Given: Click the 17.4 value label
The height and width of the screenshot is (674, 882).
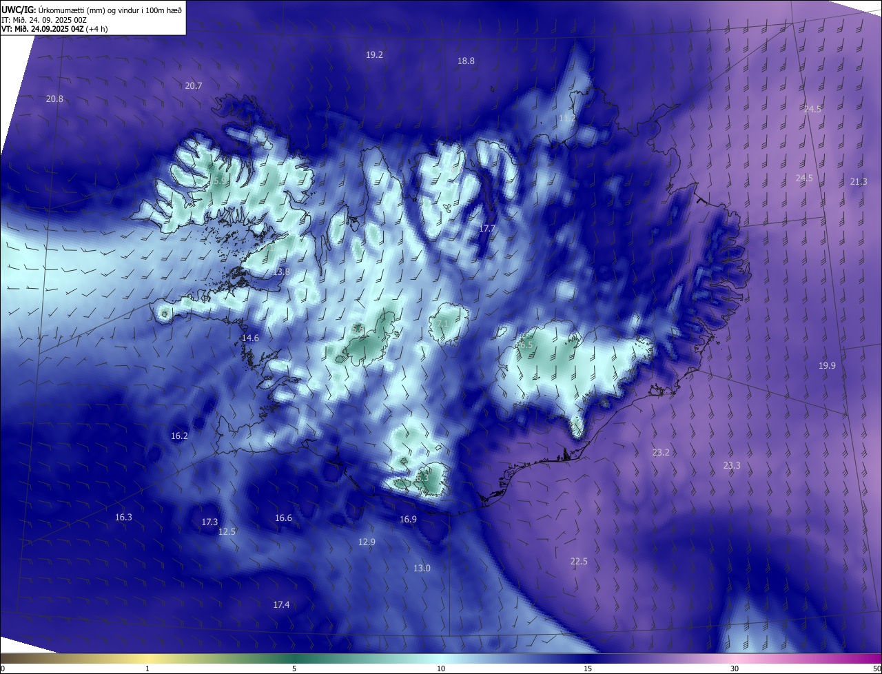Looking at the screenshot, I should tap(281, 604).
